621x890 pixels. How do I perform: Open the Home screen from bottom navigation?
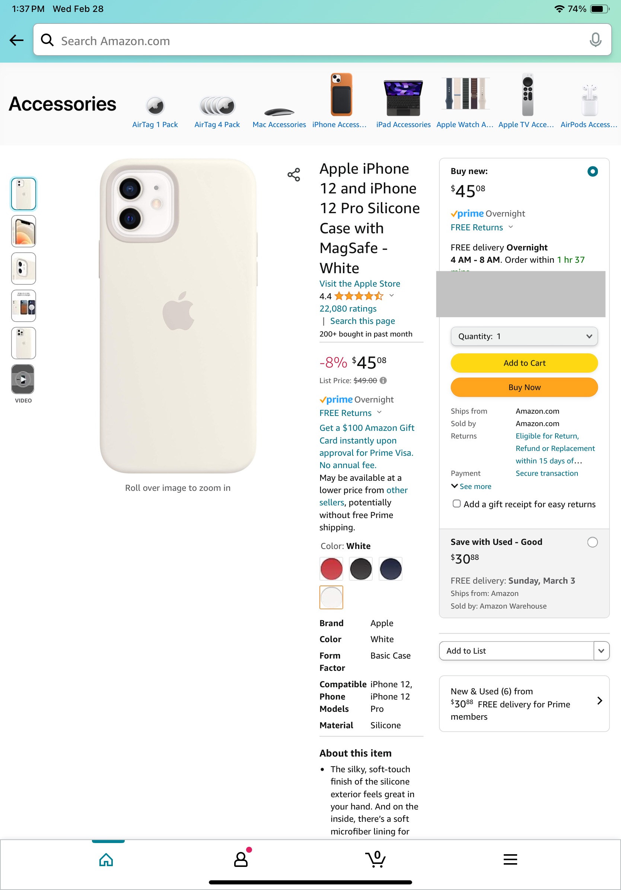click(x=106, y=860)
